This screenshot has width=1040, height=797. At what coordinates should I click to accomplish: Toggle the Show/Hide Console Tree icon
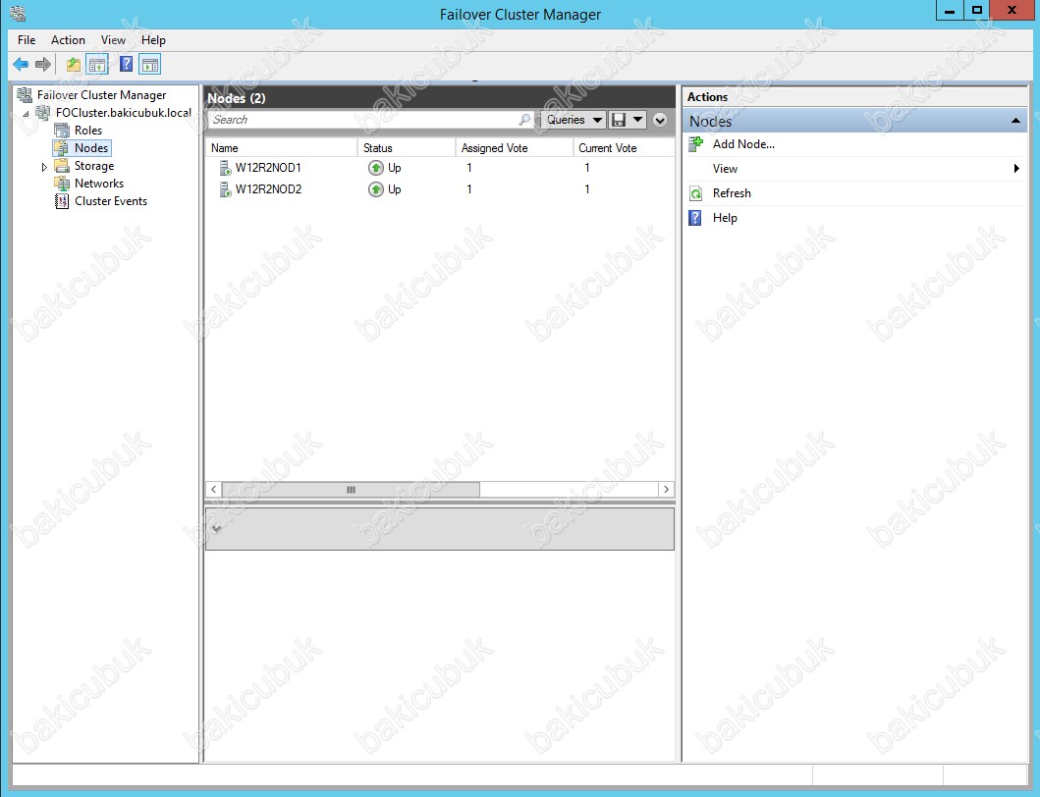click(97, 65)
